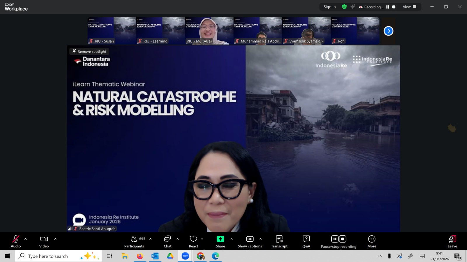Toggle the camera with Video button
Image resolution: width=467 pixels, height=262 pixels.
pyautogui.click(x=44, y=241)
